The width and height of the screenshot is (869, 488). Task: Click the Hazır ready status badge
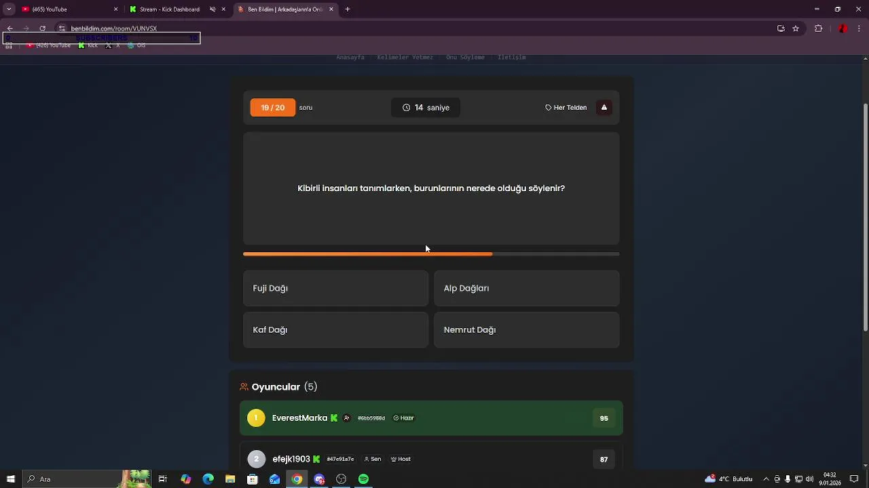click(x=404, y=418)
